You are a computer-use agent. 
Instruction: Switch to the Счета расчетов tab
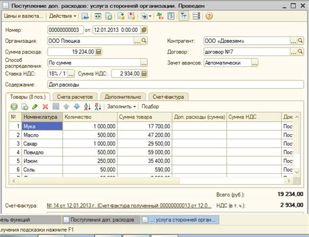[x=75, y=97]
